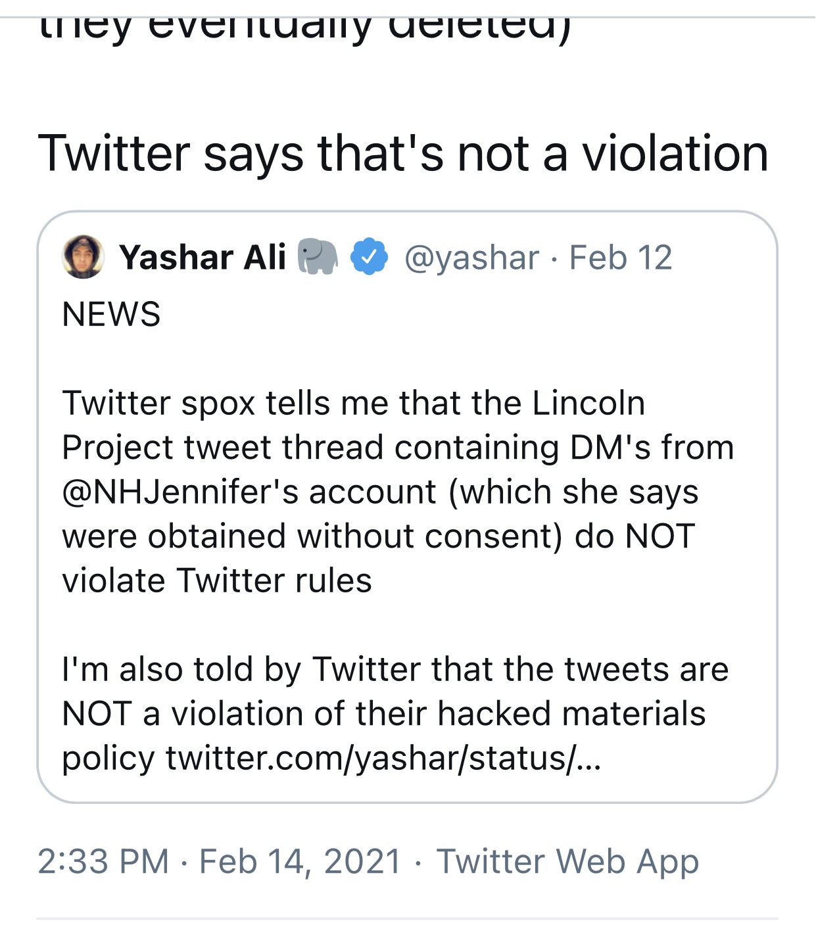Image resolution: width=816 pixels, height=940 pixels.
Task: Click the "Feb 14, 2021" posting date
Action: [300, 861]
